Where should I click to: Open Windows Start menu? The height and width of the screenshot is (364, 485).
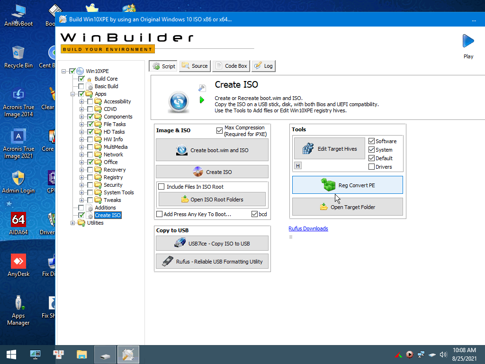tap(11, 355)
